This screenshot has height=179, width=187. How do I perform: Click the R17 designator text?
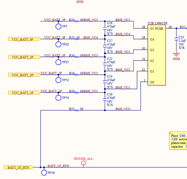point(183,27)
